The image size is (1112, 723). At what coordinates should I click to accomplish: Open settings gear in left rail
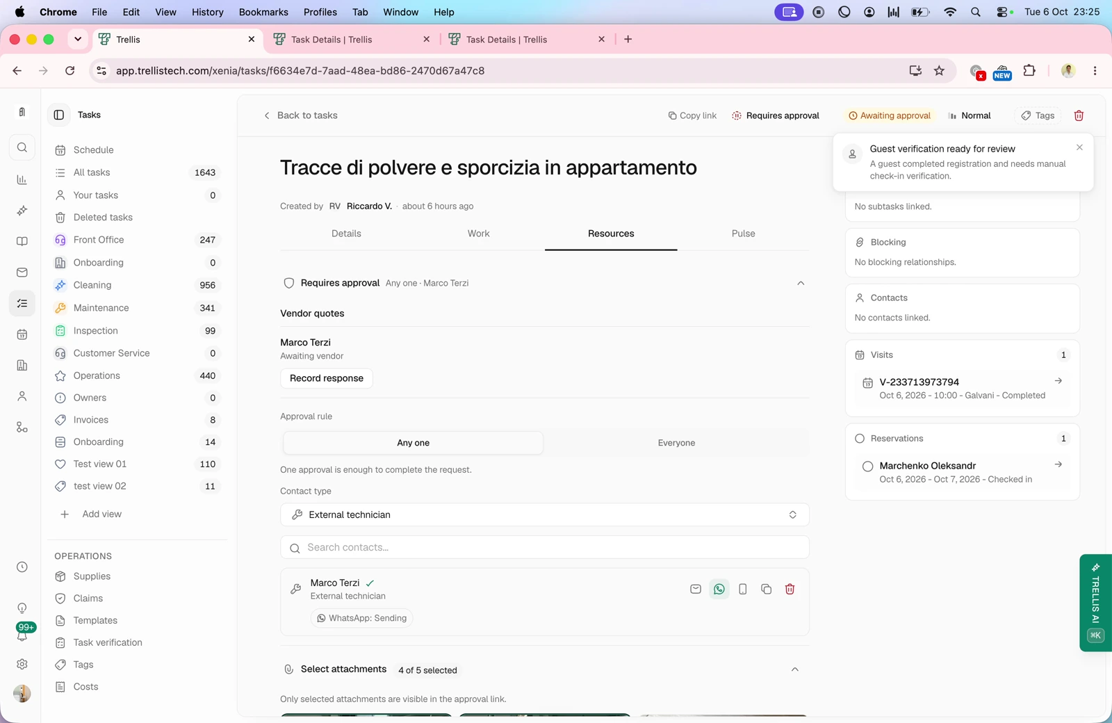pos(22,664)
